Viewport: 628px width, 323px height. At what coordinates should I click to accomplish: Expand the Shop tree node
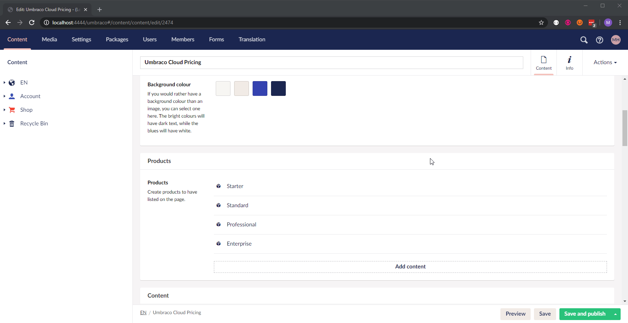(4, 110)
